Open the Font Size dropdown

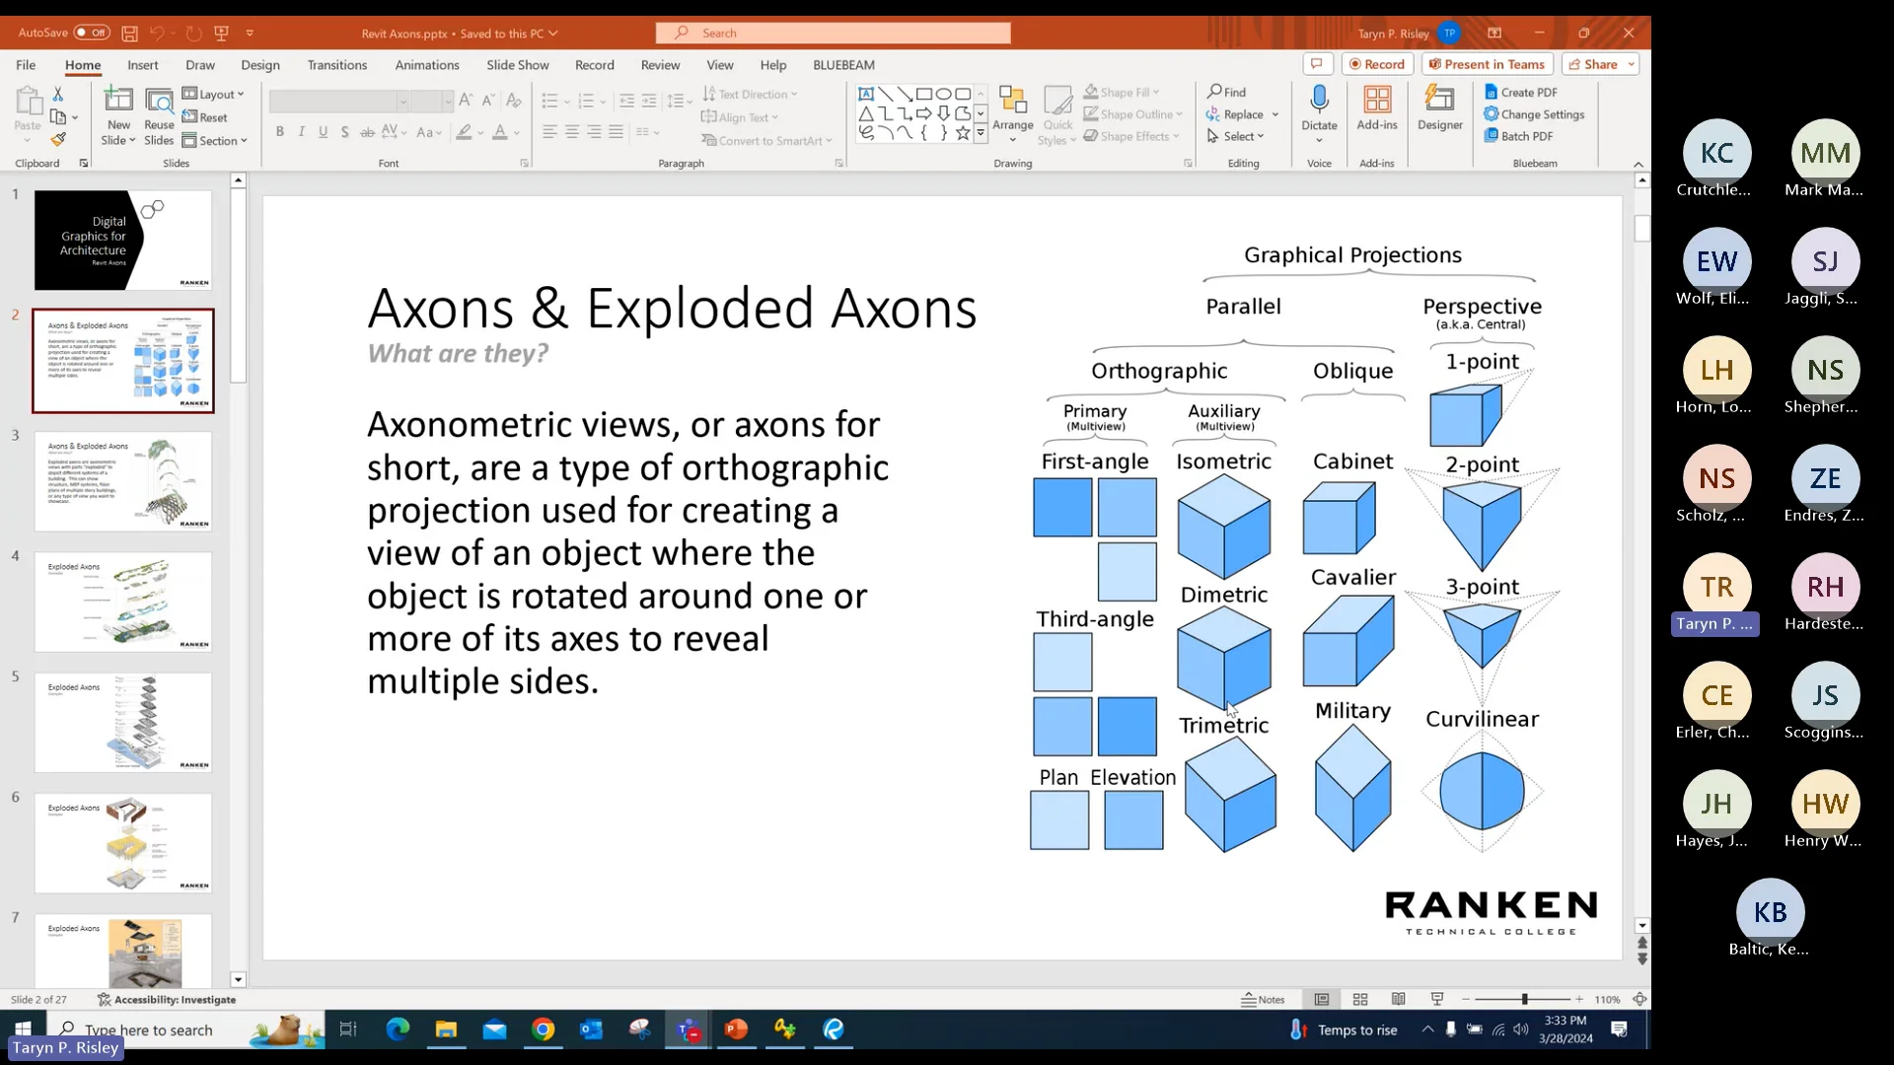[x=447, y=101]
